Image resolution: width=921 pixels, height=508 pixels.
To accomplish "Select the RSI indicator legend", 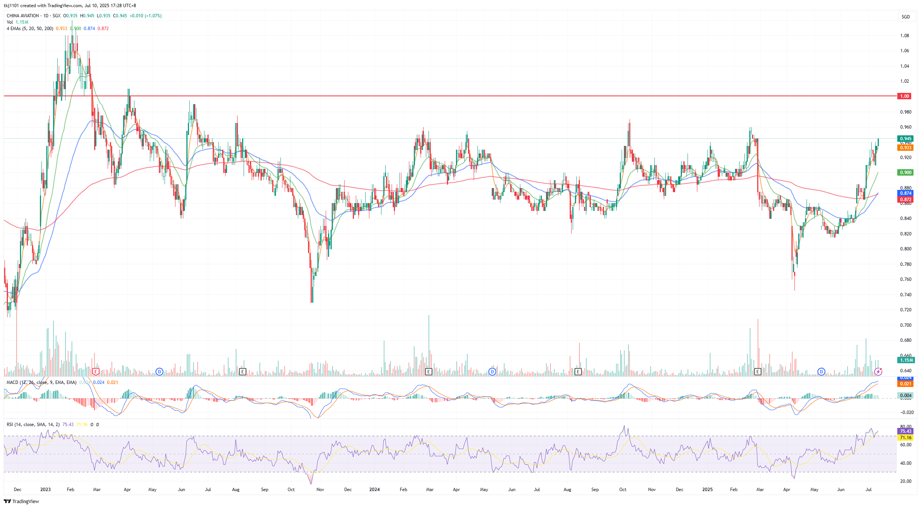I will [x=33, y=425].
